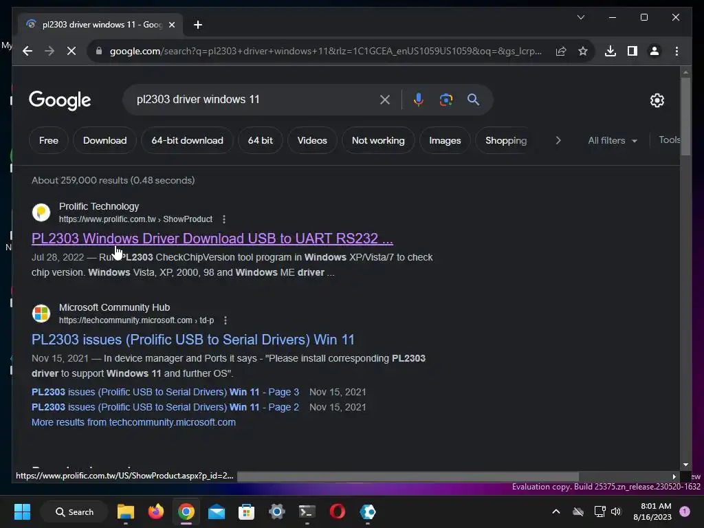This screenshot has width=704, height=528.
Task: Stop loading the page
Action: [71, 51]
